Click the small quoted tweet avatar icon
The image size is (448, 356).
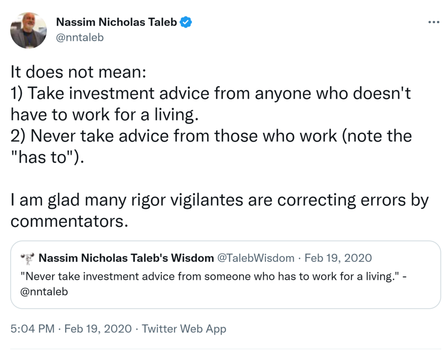click(27, 258)
